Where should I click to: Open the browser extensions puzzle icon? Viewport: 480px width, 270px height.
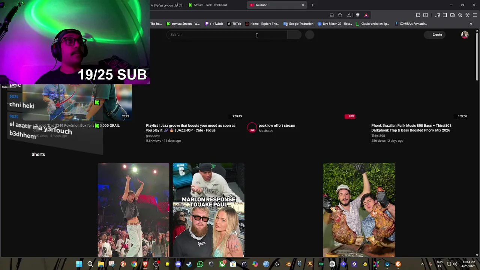point(418,15)
